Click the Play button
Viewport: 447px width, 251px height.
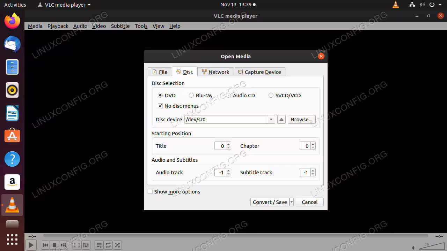(31, 245)
